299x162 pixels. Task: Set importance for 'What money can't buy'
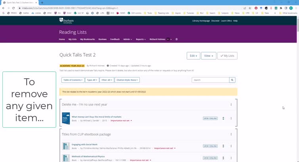tap(121, 121)
